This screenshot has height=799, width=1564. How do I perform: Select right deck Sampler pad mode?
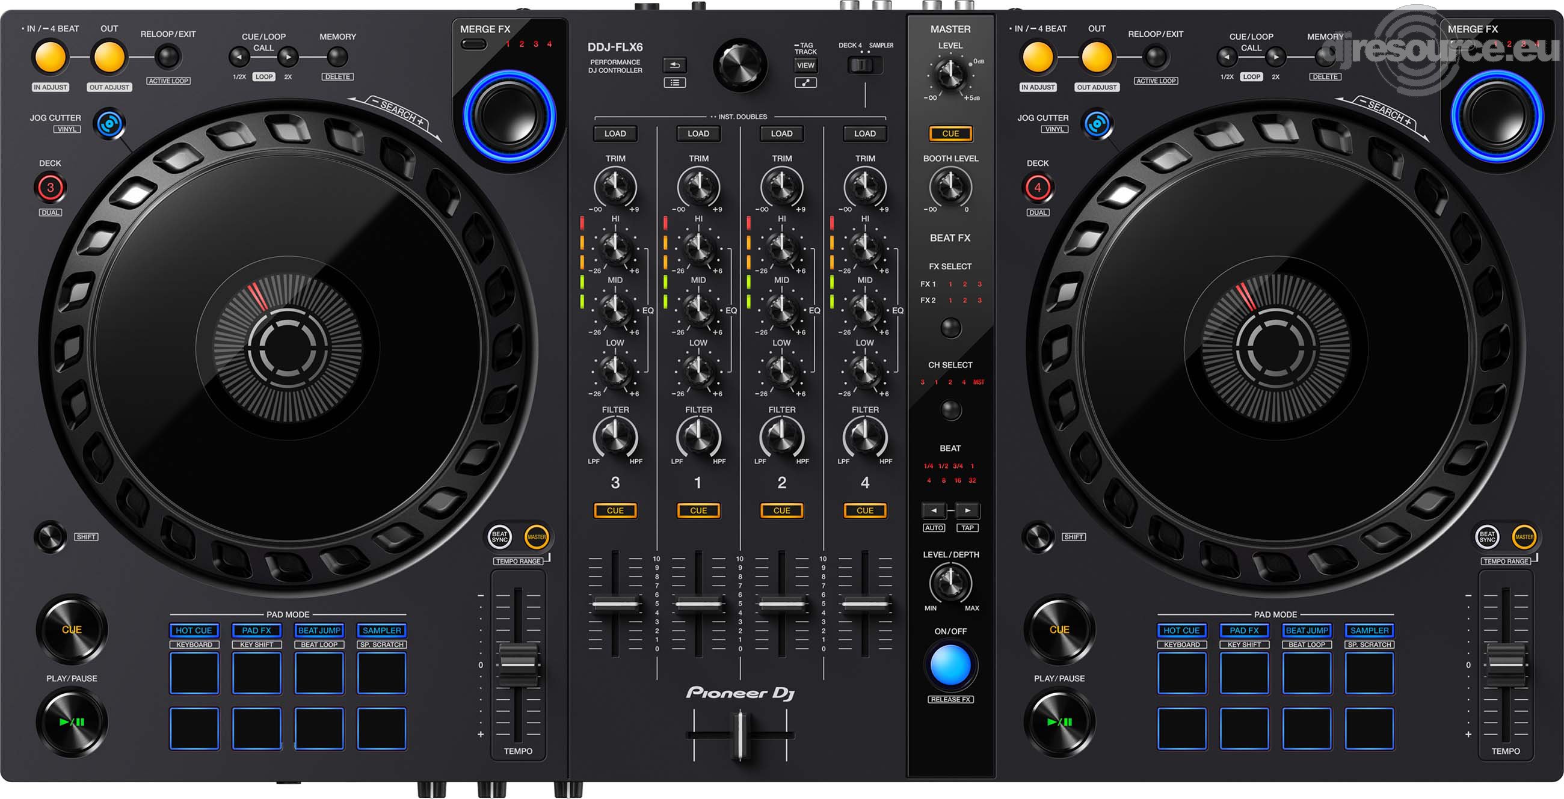click(1369, 630)
